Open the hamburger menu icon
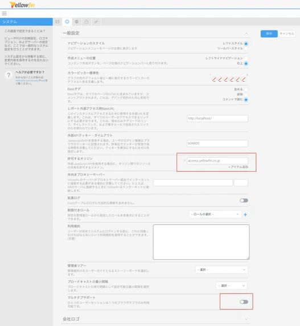The image size is (300, 326). [x=4, y=14]
